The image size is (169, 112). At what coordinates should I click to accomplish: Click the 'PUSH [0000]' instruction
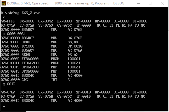point(65,59)
